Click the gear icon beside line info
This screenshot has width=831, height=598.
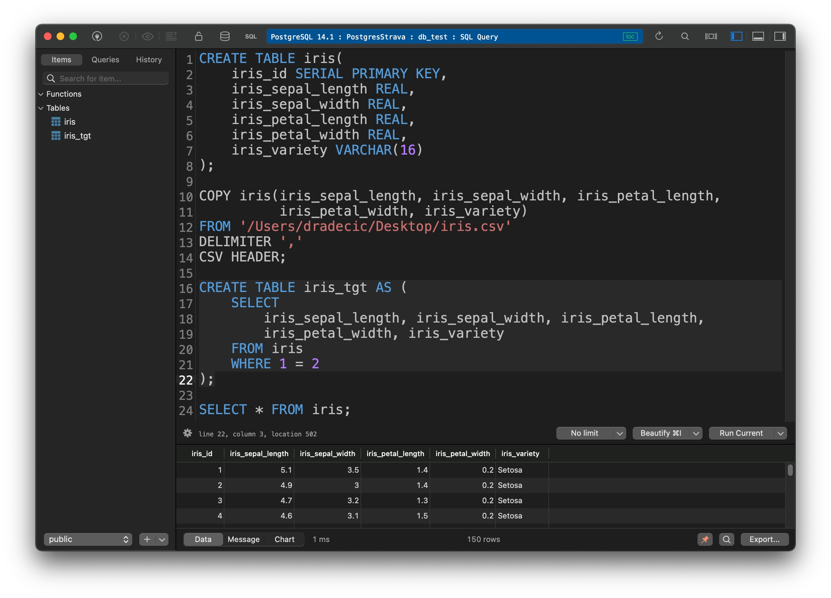[188, 433]
